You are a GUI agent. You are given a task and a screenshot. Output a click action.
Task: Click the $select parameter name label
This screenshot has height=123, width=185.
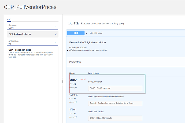(x=73, y=95)
